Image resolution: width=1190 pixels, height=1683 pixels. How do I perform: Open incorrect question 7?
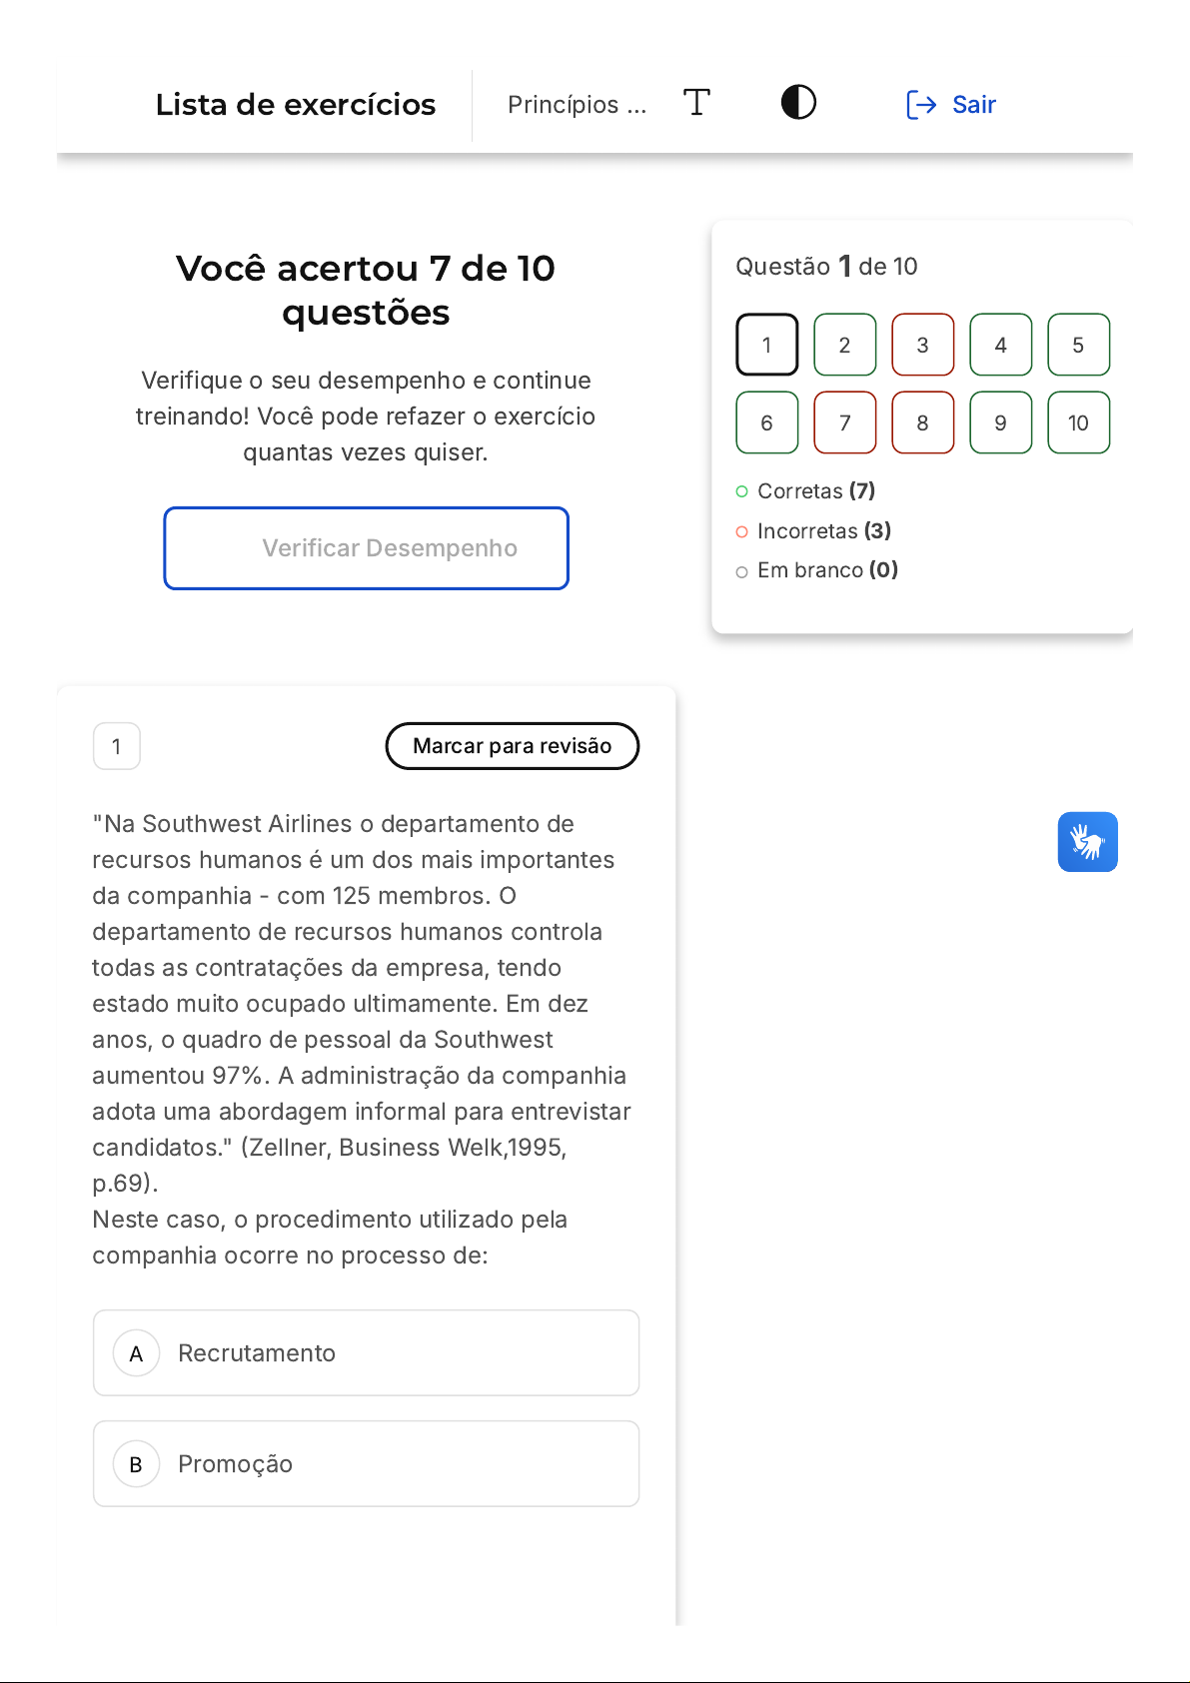tap(844, 423)
